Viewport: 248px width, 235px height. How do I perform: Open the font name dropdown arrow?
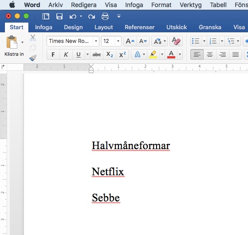96,41
